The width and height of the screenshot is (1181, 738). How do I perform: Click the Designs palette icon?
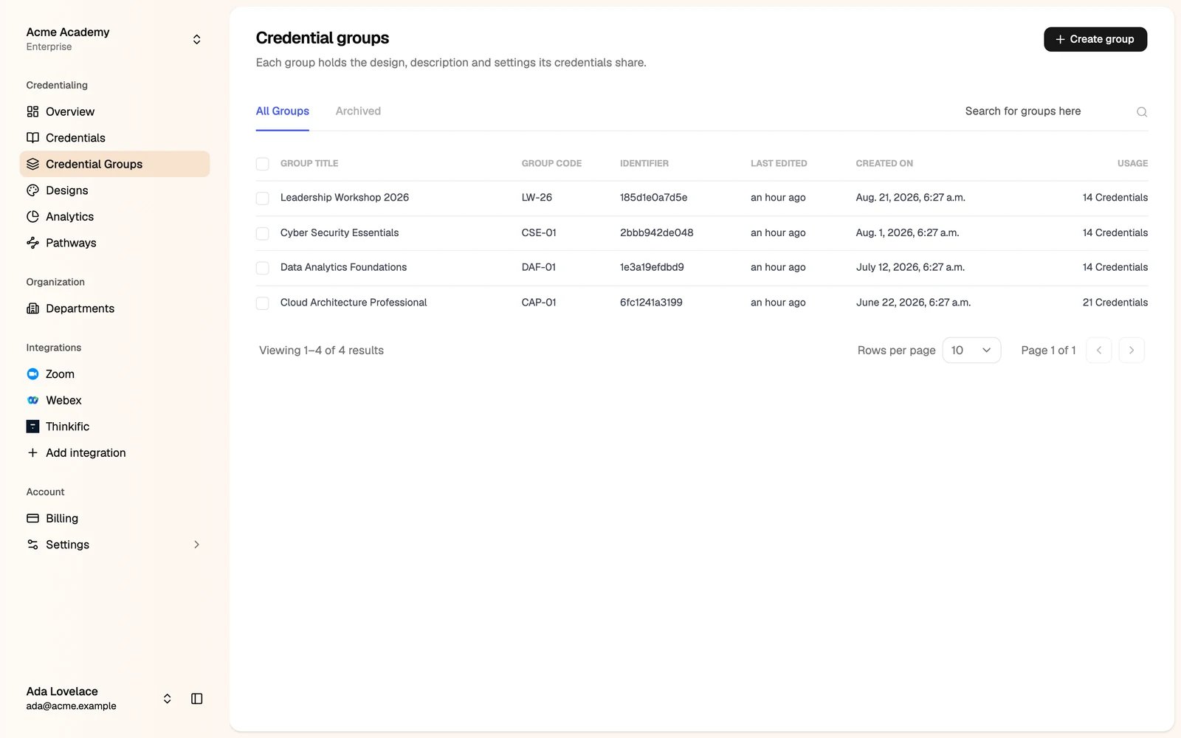pos(32,190)
